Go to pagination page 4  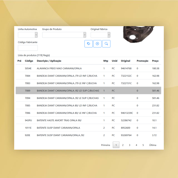pos(136,145)
